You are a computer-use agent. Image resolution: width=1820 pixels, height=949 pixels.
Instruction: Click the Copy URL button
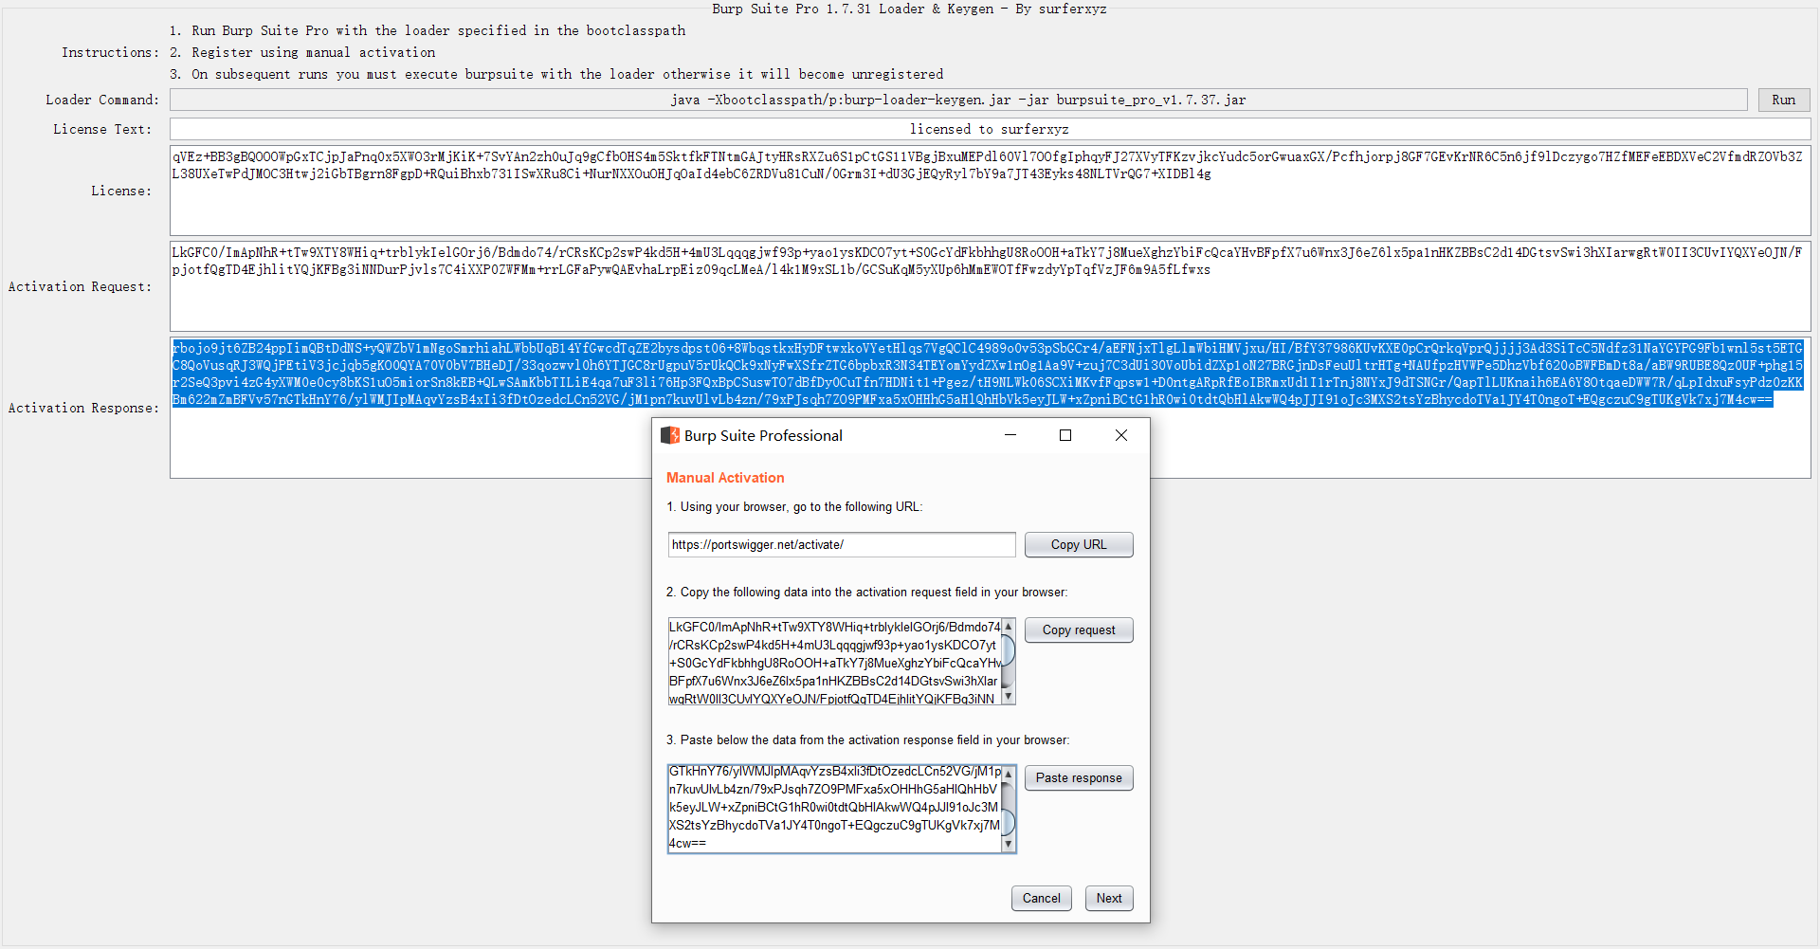tap(1079, 545)
